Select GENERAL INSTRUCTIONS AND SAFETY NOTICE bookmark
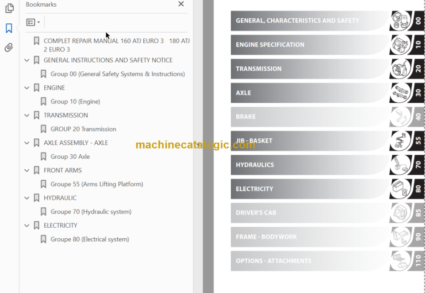The width and height of the screenshot is (425, 293). tap(108, 60)
